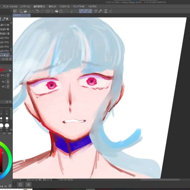Choose brush size preset 4
The height and width of the screenshot is (190, 190).
(7, 112)
